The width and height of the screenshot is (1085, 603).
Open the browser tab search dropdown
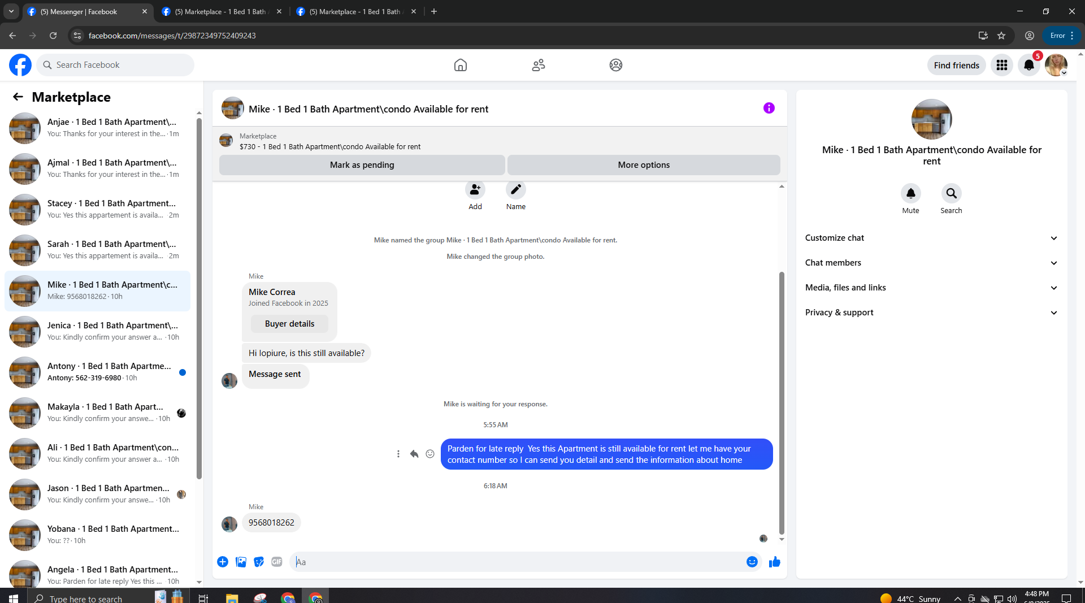[11, 11]
